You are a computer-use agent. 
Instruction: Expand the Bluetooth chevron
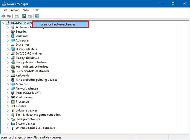[8, 36]
